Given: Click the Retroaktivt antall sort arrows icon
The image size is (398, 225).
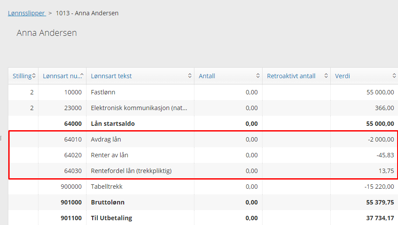Looking at the screenshot, I should coord(326,76).
